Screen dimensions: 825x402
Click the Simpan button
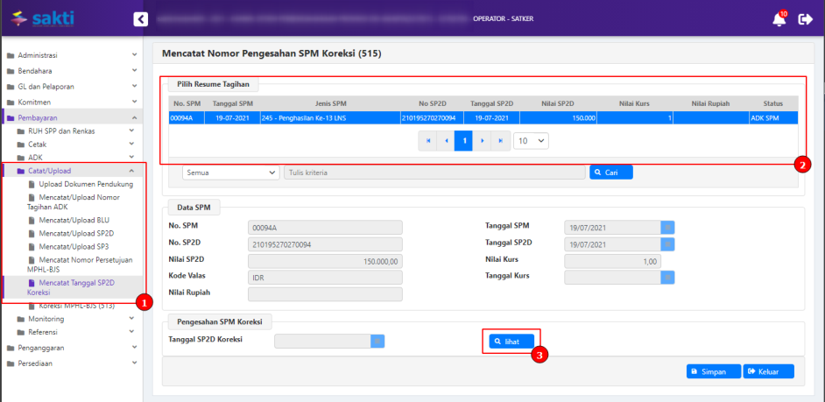[x=713, y=371]
